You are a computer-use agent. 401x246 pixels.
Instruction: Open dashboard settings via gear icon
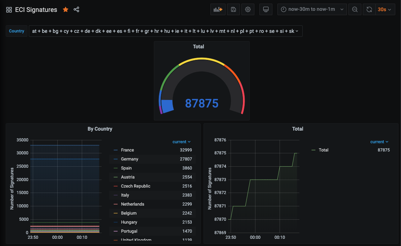click(248, 9)
